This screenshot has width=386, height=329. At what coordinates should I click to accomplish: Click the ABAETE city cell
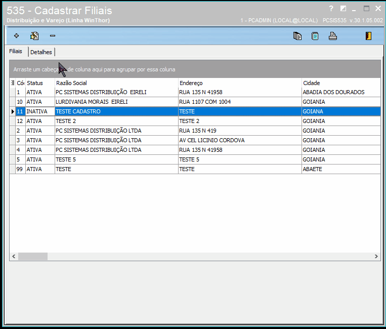[341, 169]
